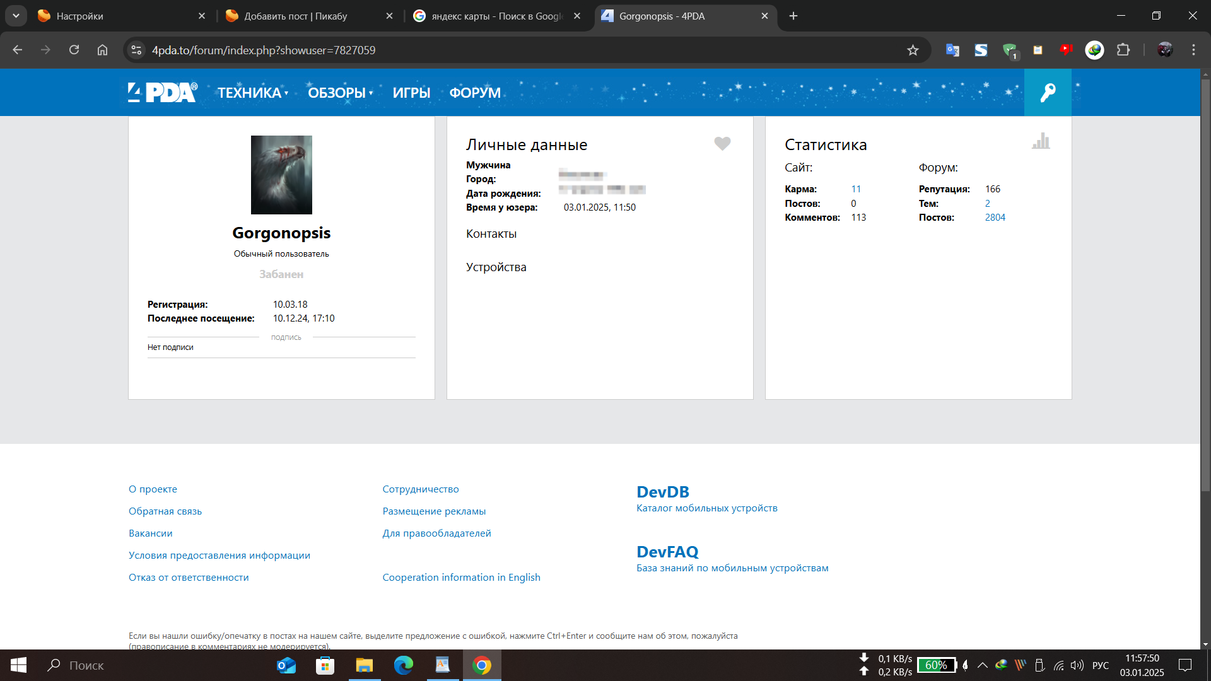This screenshot has height=681, width=1211.
Task: Open Chrome from the taskbar
Action: (482, 665)
